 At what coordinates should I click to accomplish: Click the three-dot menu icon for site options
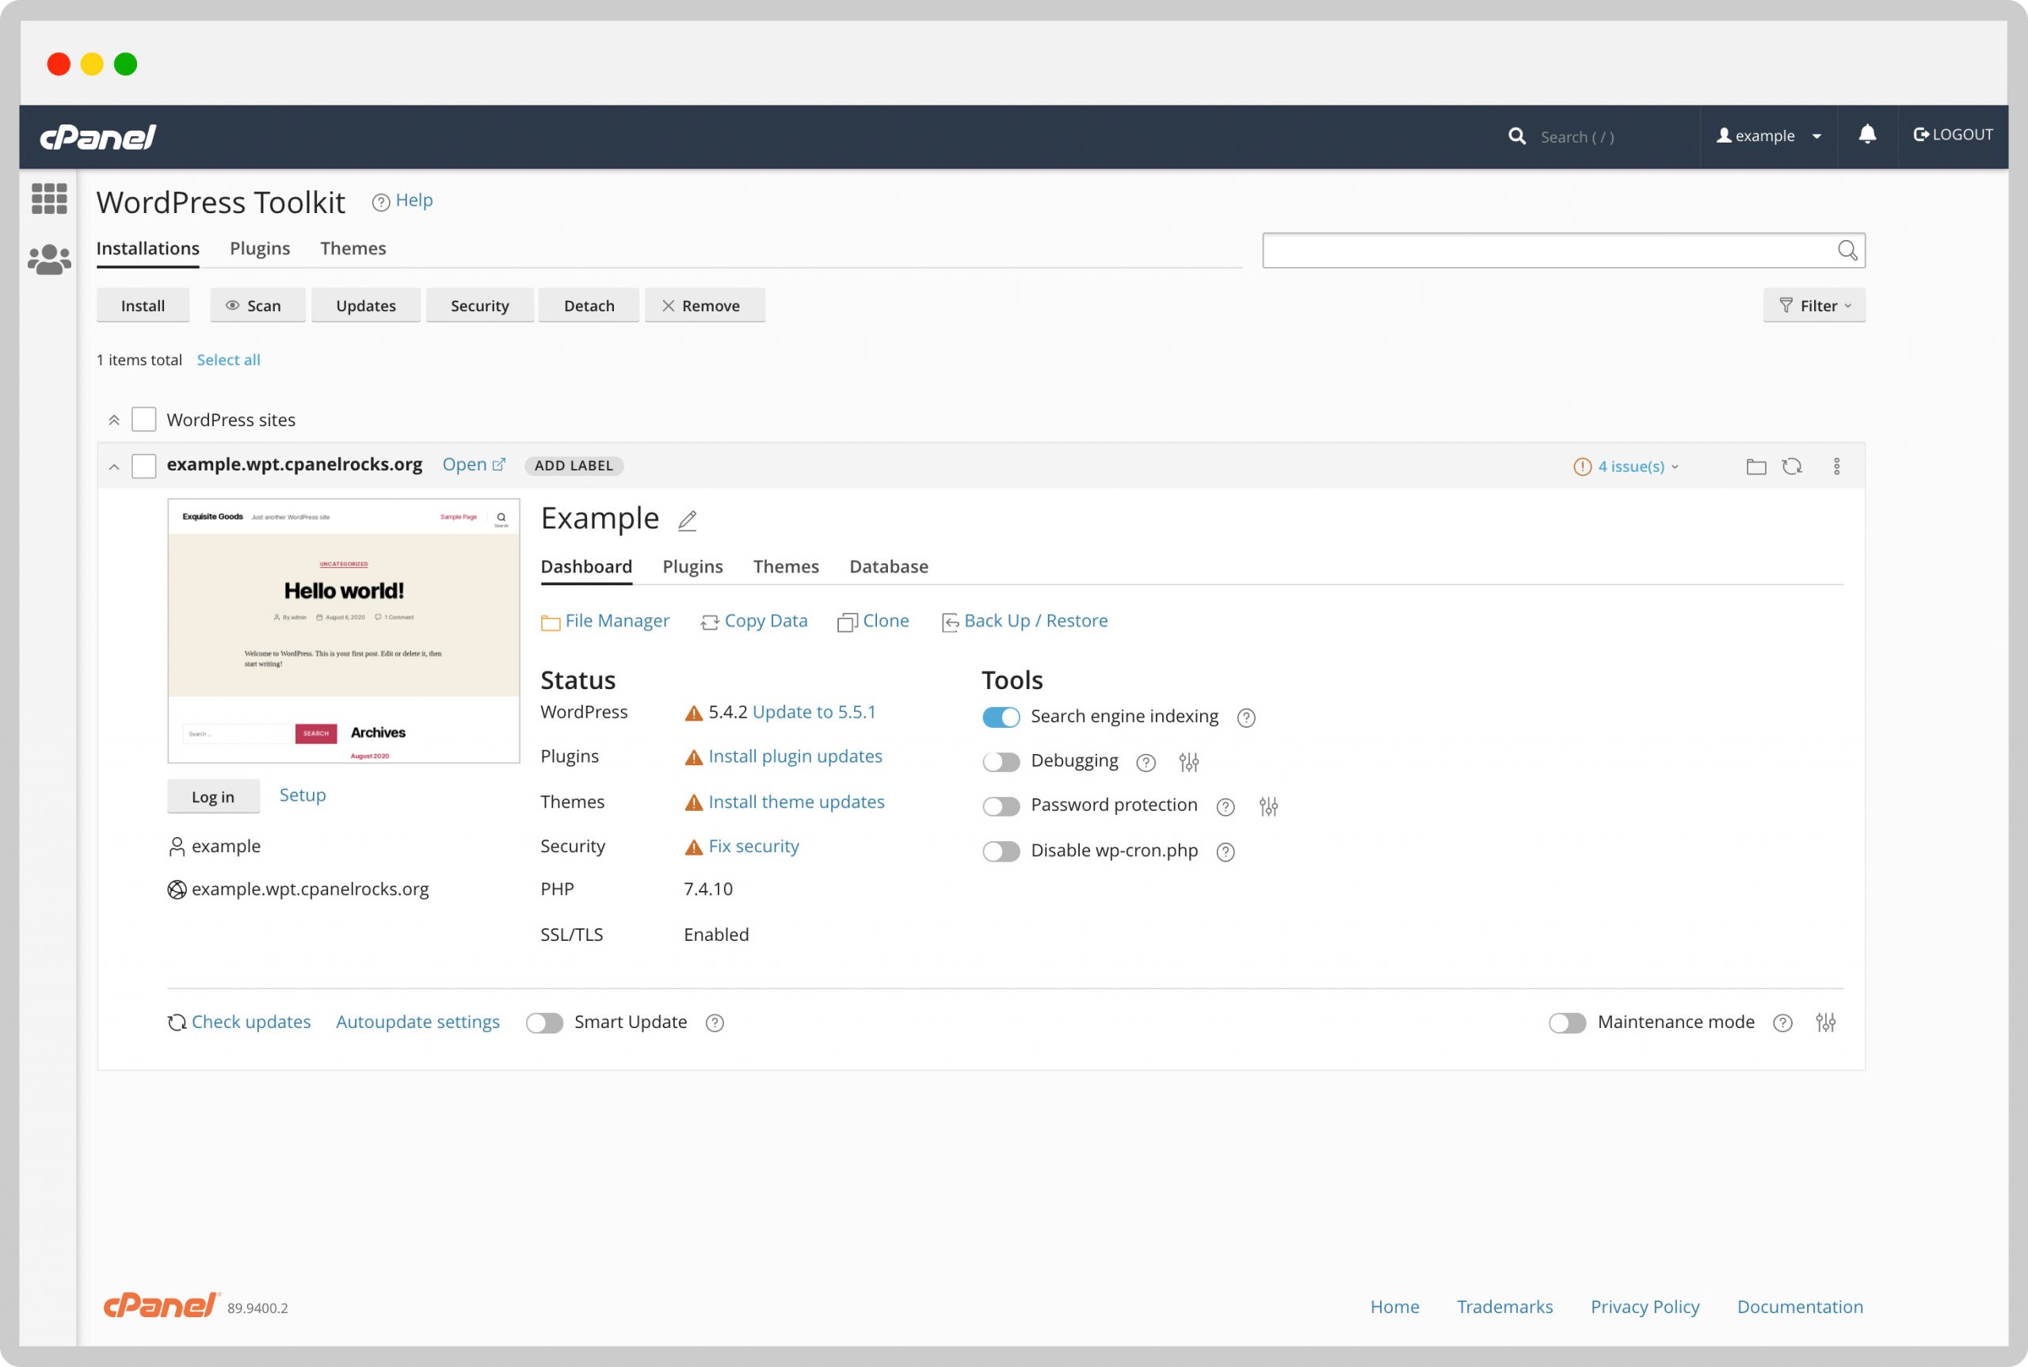(x=1837, y=466)
